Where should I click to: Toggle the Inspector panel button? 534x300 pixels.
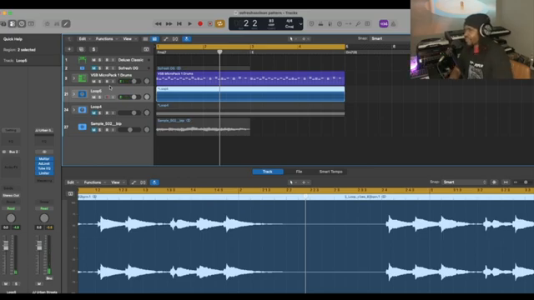click(13, 24)
